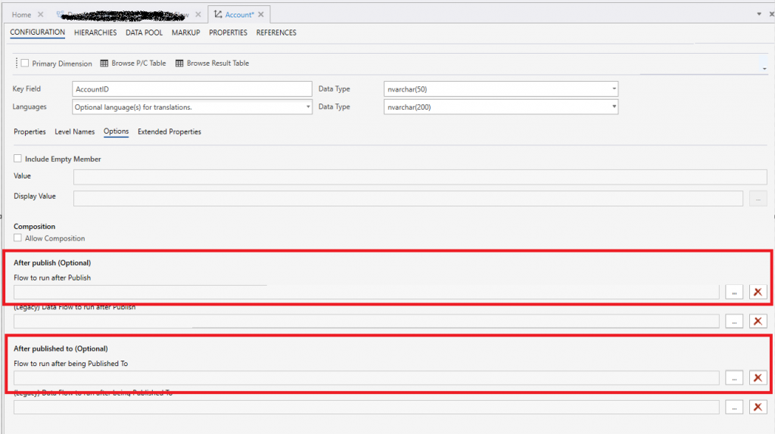Screen dimensions: 775x434
Task: Enable the Primary Dimension checkbox
Action: click(x=25, y=64)
